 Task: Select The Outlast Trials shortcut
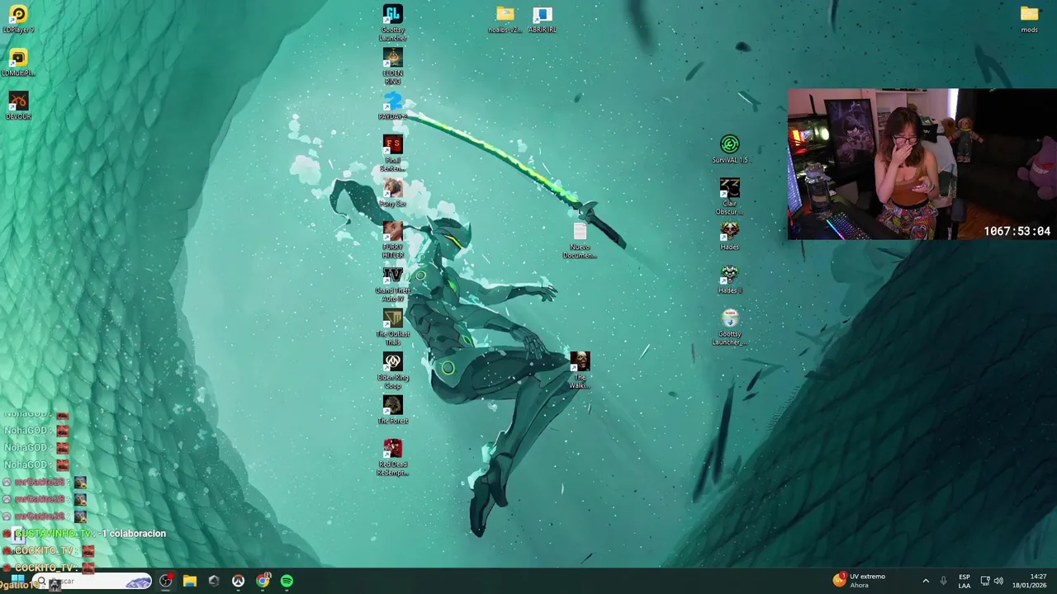pyautogui.click(x=392, y=328)
